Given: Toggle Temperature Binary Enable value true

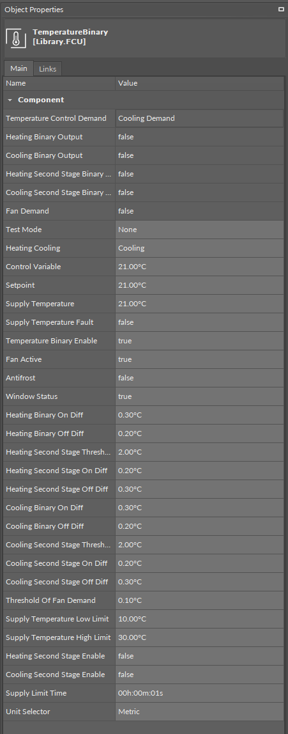Looking at the screenshot, I should (x=199, y=341).
